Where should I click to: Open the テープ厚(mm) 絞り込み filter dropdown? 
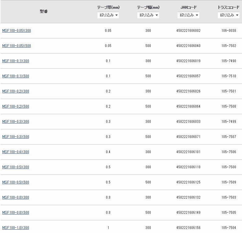[x=108, y=15]
